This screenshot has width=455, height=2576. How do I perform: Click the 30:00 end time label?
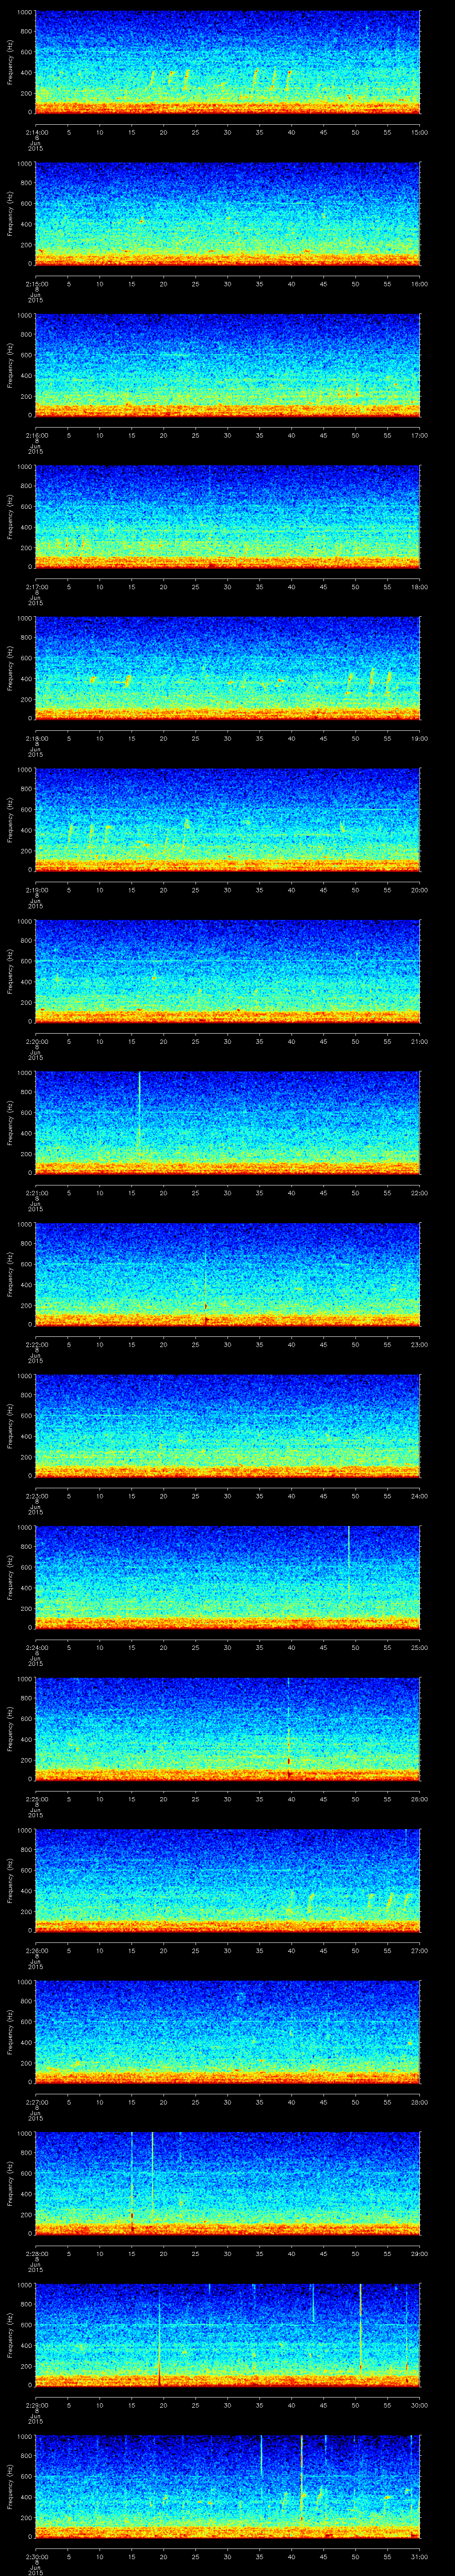[420, 2405]
